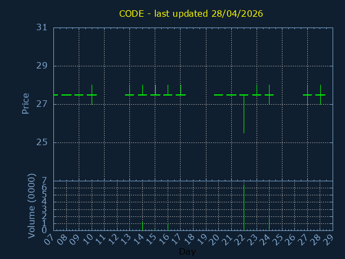Click the day 29 x-axis tick label
345x259 pixels.
328,240
